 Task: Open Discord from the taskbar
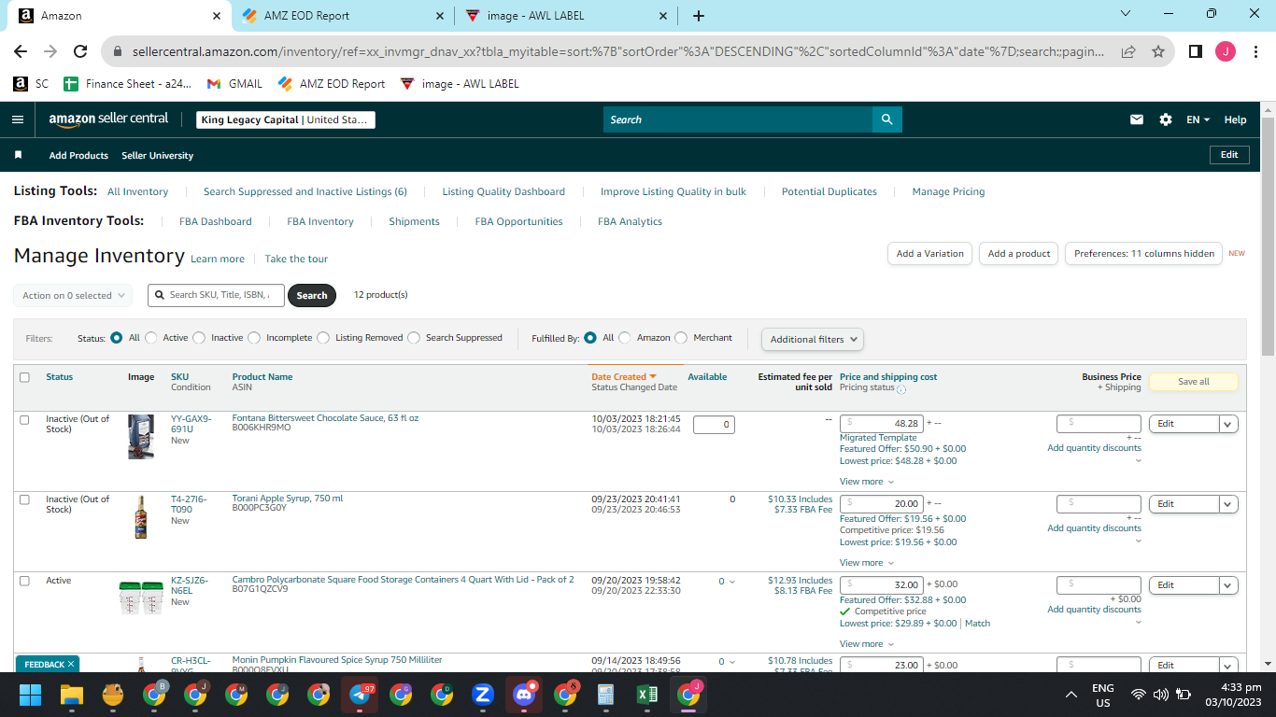click(524, 695)
